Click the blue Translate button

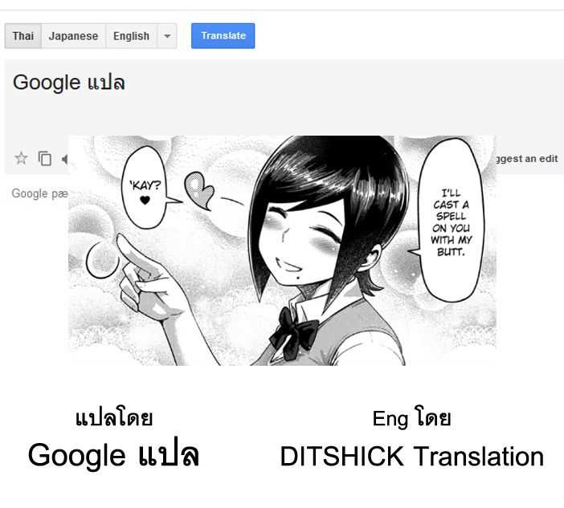(223, 35)
